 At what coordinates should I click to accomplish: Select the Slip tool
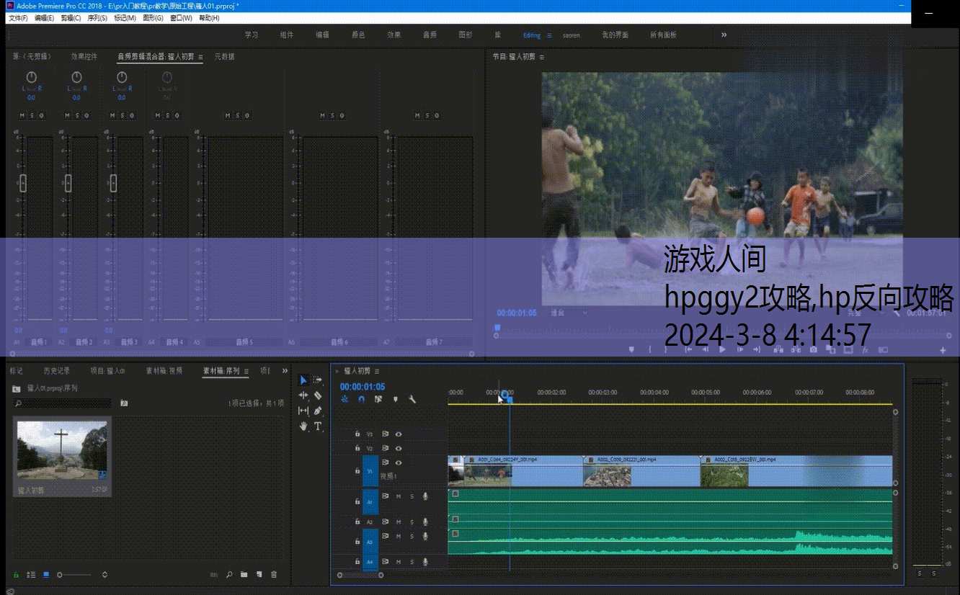point(303,411)
